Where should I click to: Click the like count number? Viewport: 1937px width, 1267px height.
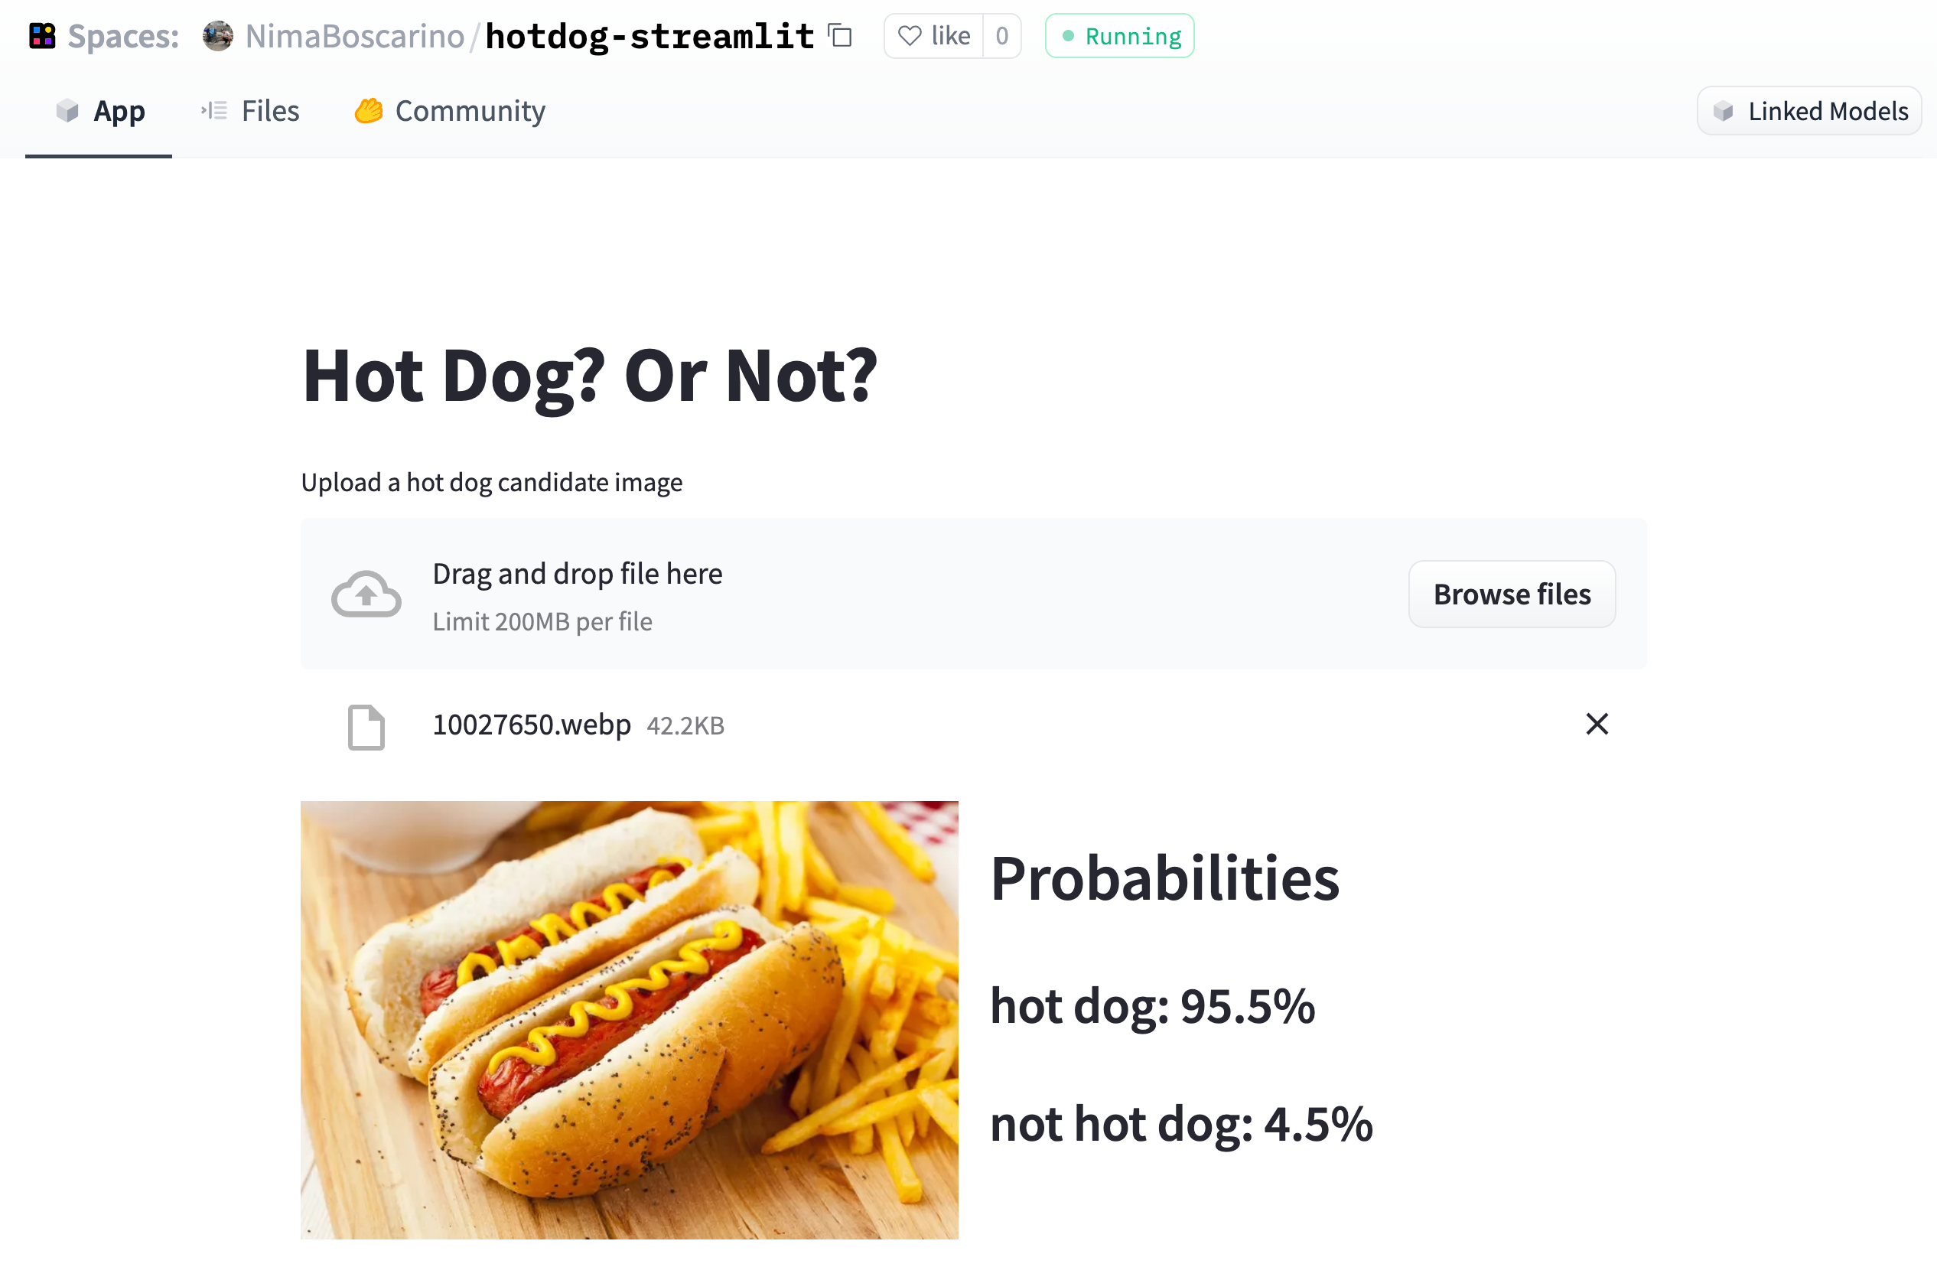click(1002, 36)
